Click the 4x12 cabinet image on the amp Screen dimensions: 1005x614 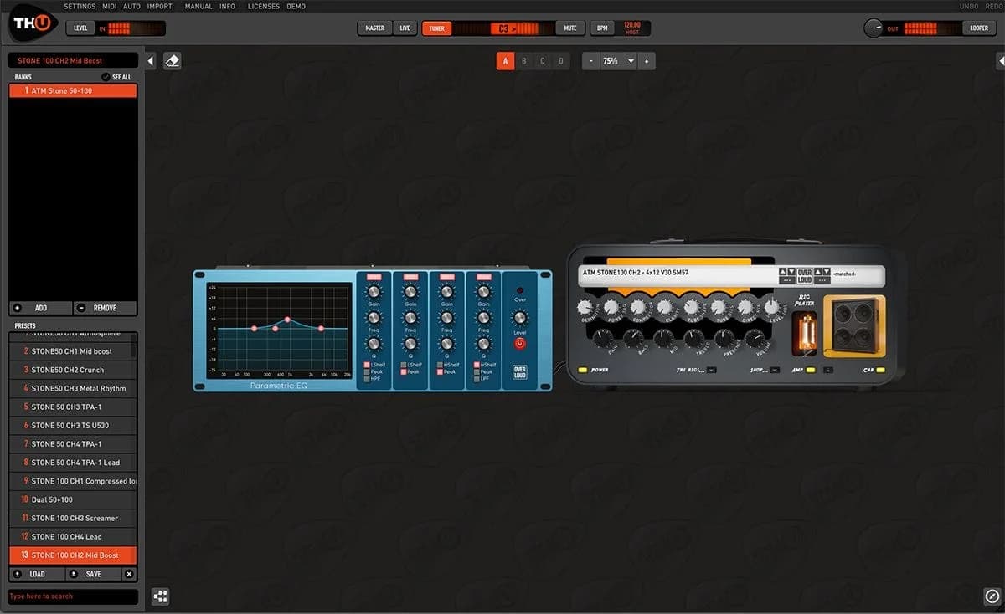pos(854,325)
